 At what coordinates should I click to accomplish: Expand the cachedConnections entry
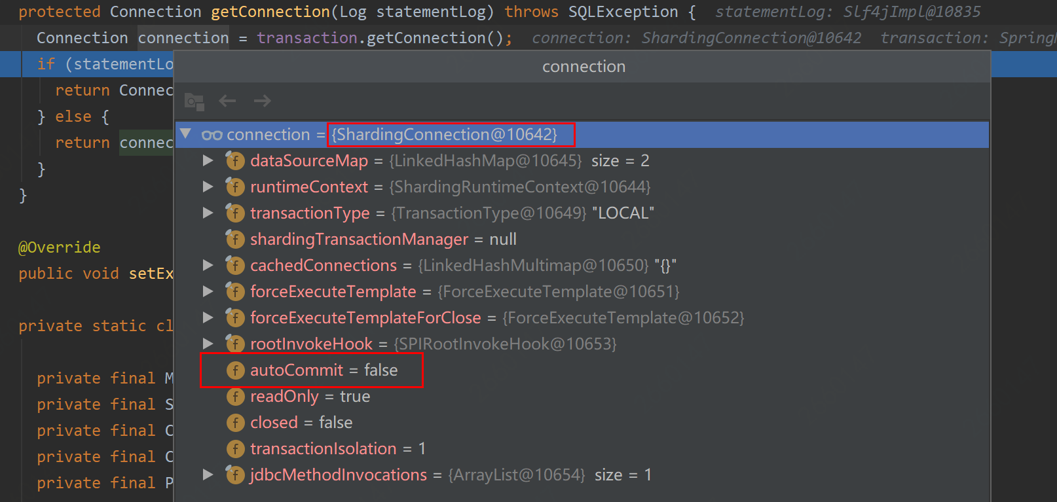208,266
